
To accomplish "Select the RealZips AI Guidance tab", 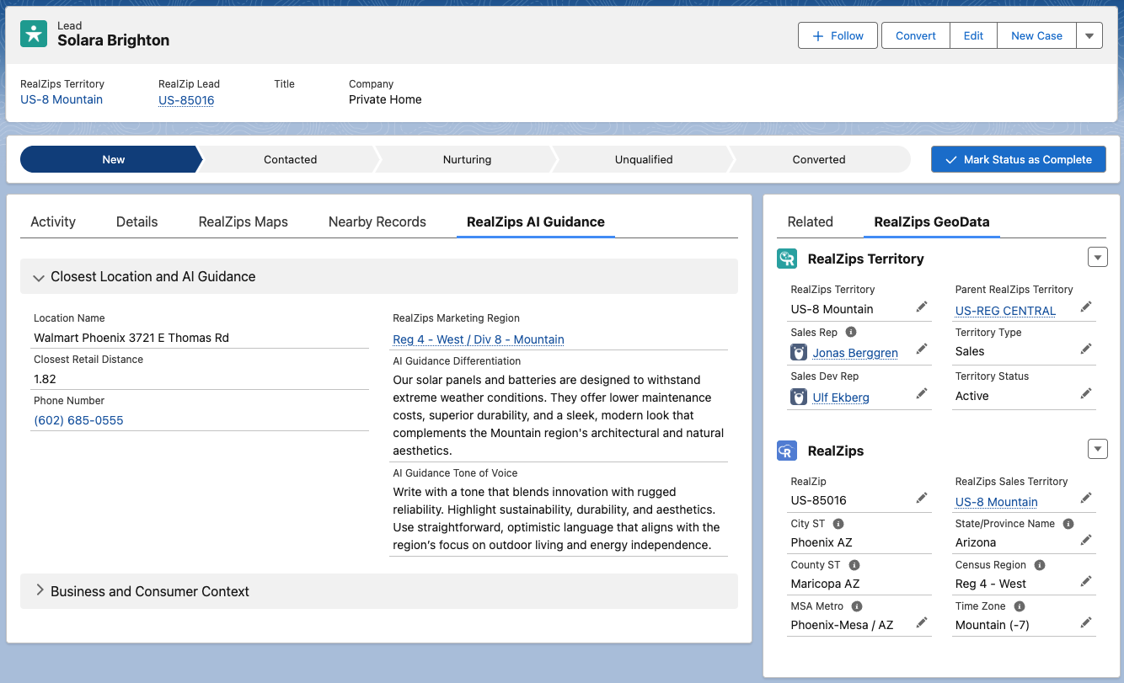I will pos(536,222).
